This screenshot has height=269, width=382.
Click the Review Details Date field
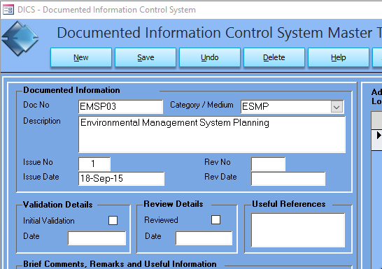(x=204, y=238)
